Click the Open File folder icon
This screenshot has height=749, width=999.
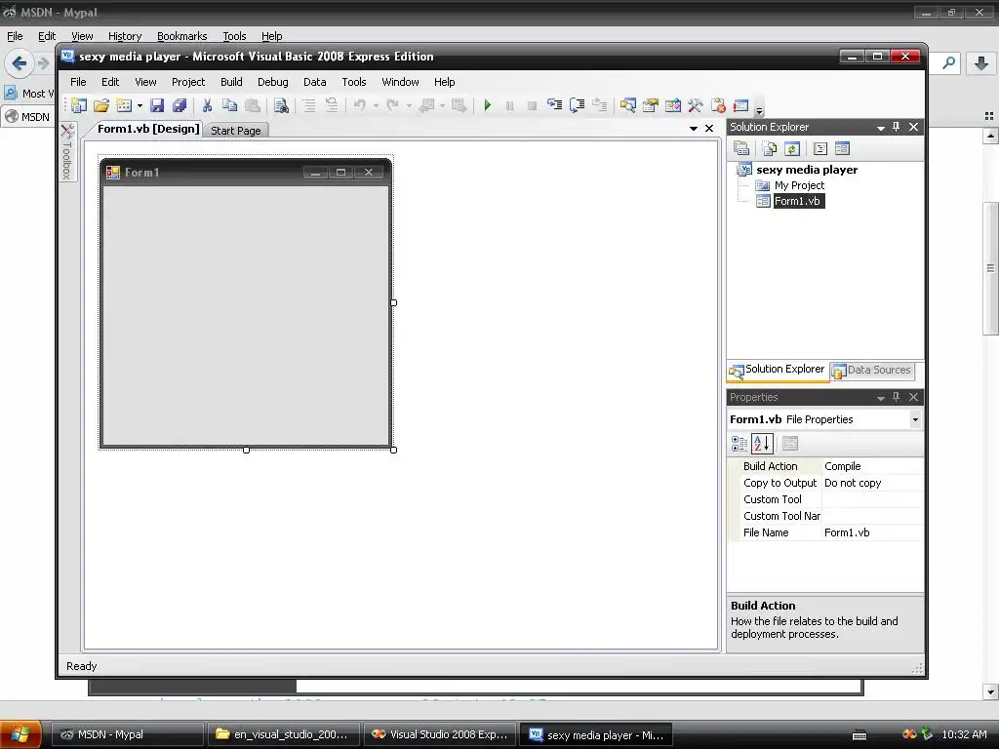tap(101, 105)
